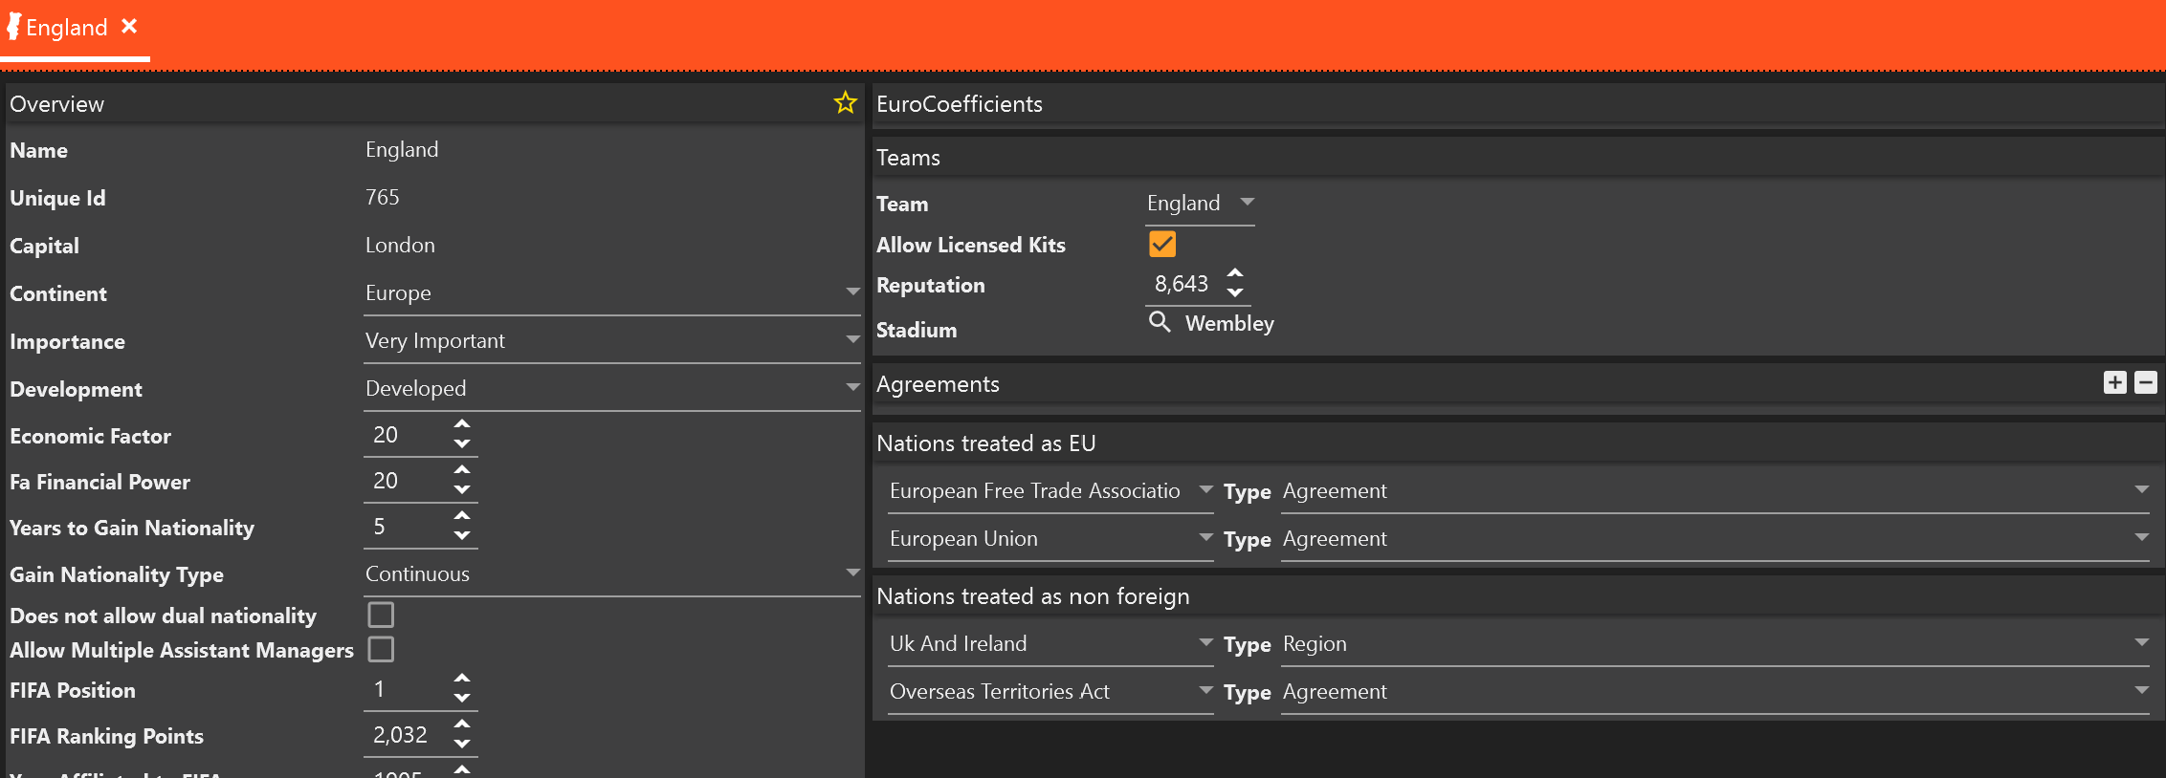Open the Development dropdown

[x=612, y=389]
